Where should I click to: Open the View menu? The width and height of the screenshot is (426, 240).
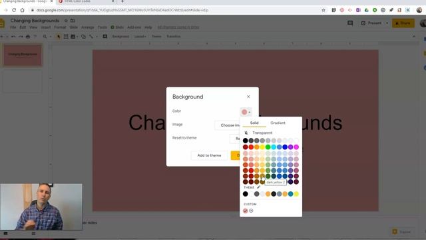click(x=33, y=27)
